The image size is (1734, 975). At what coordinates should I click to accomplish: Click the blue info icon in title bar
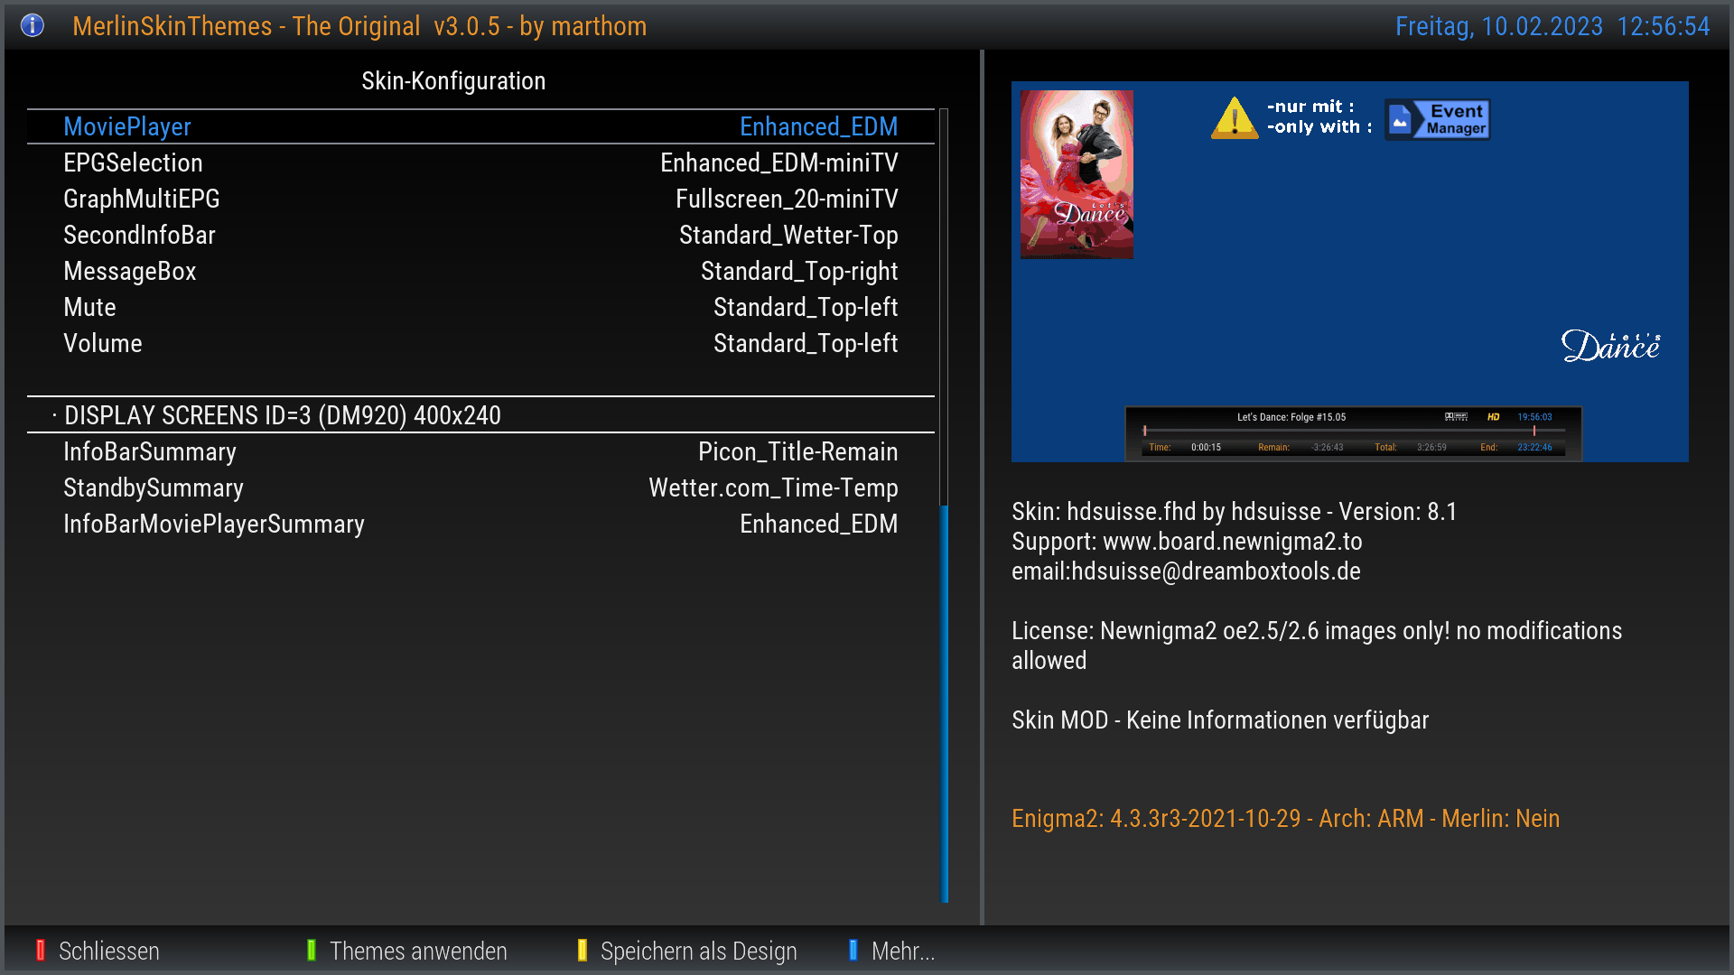click(x=33, y=25)
